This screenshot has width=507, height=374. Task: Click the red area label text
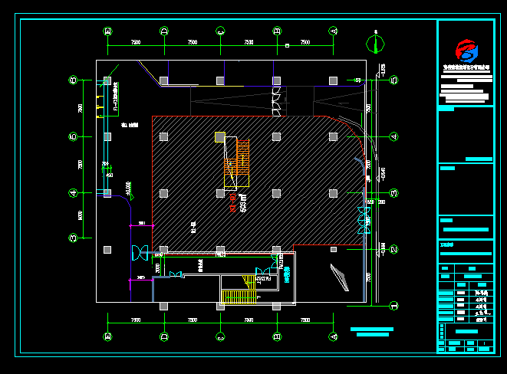pyautogui.click(x=233, y=205)
